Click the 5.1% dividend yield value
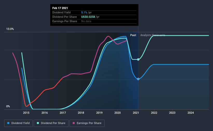 tap(84, 12)
